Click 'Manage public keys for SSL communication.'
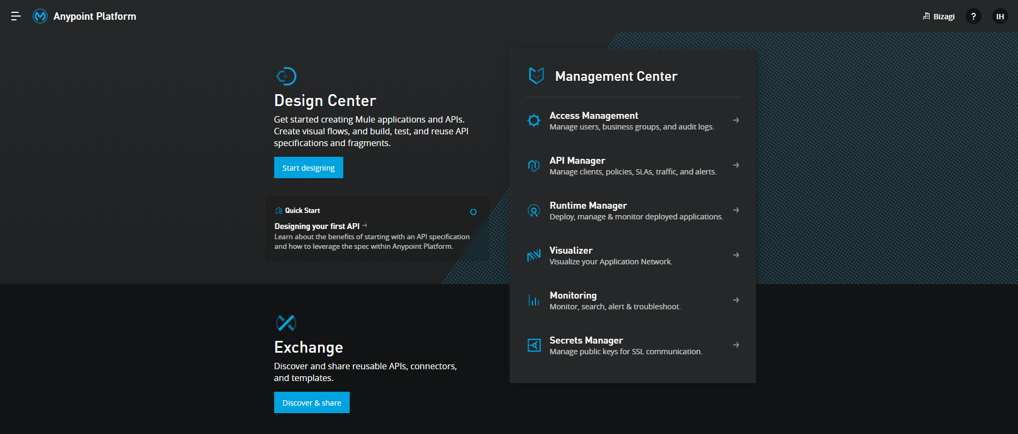1018x434 pixels. [x=626, y=352]
